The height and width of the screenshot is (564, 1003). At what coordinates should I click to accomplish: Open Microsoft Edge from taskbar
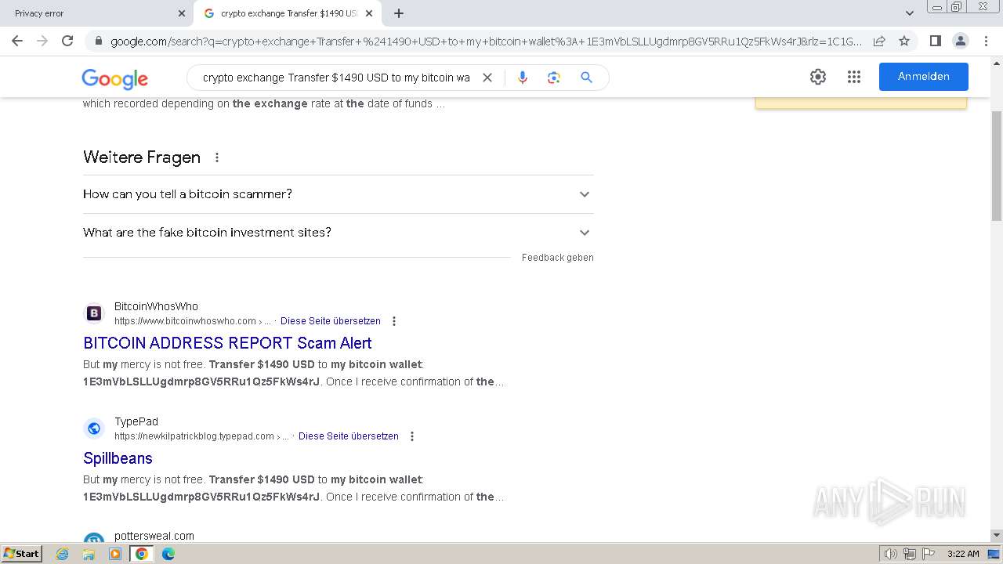point(168,554)
